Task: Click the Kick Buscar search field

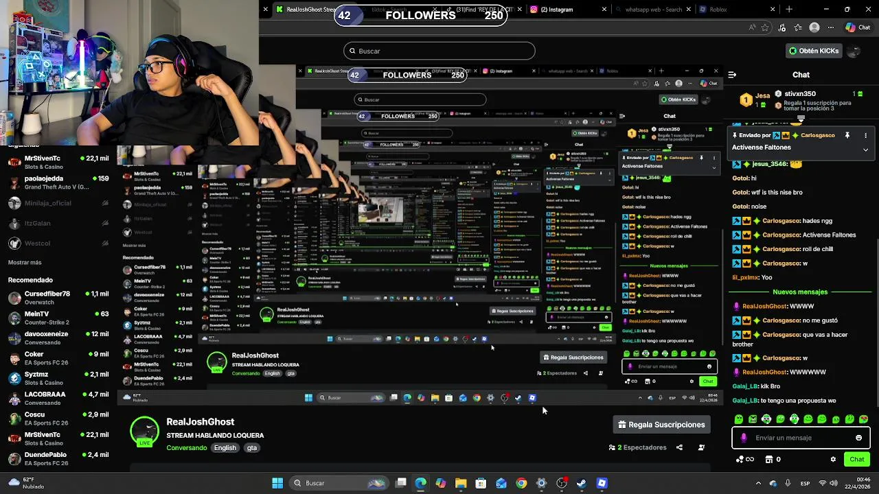Action: click(439, 51)
